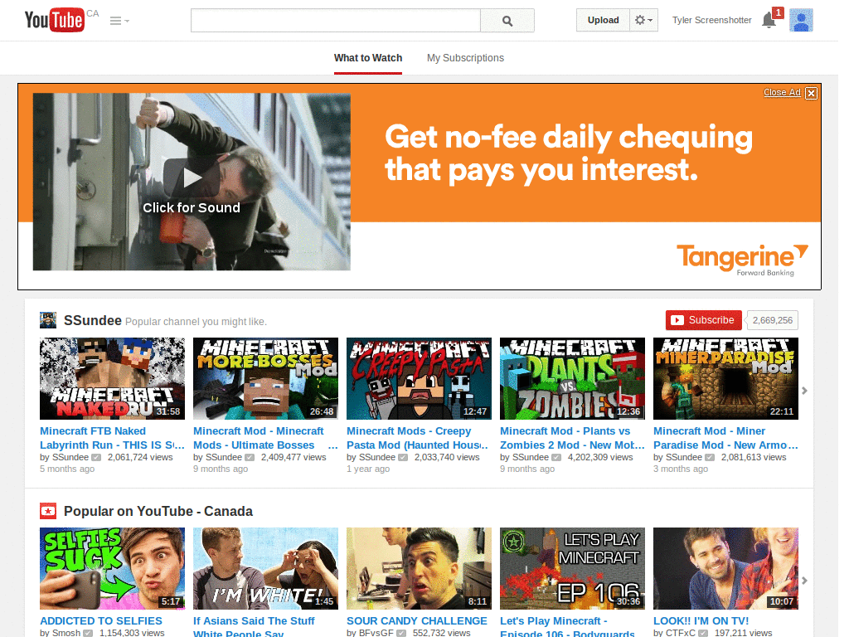Open Popular on YouTube - Canada heading
The height and width of the screenshot is (637, 849).
[158, 511]
